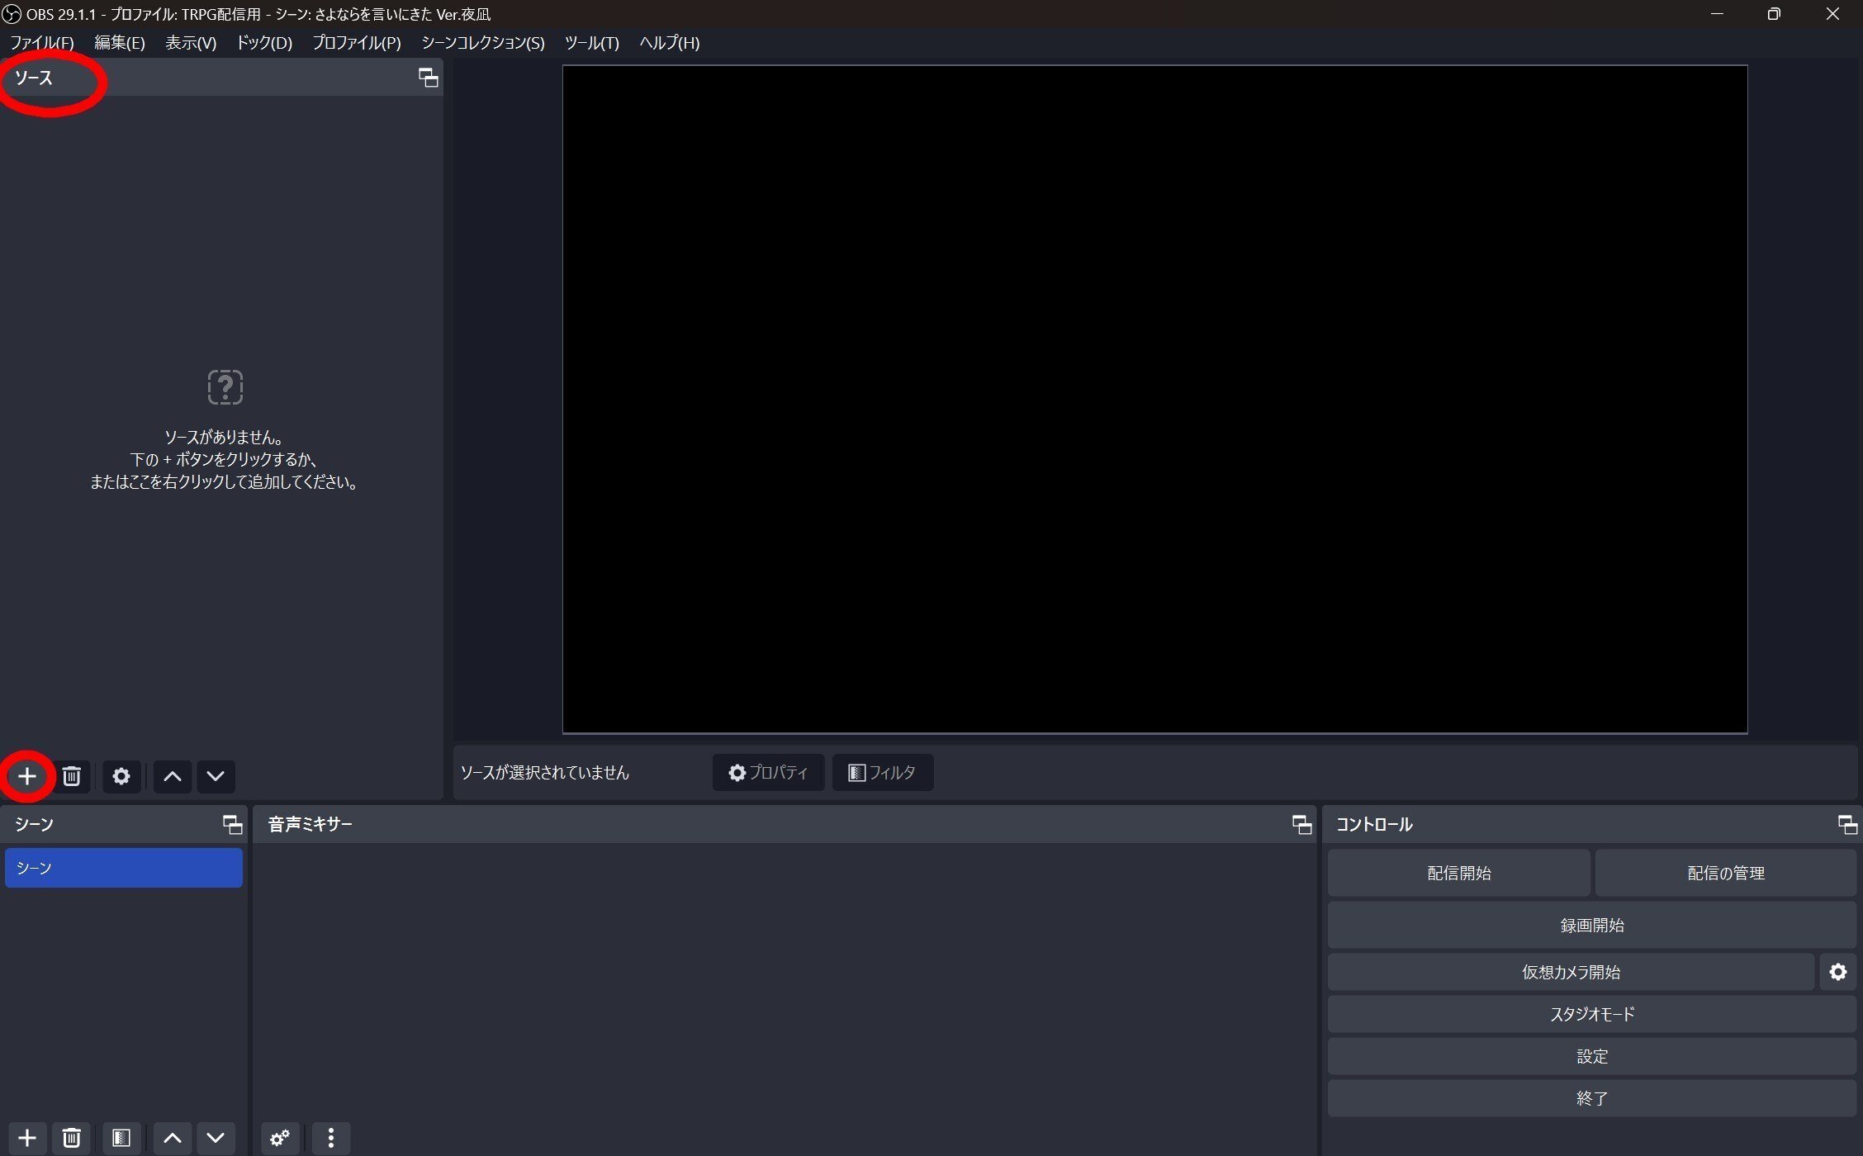Viewport: 1863px width, 1156px height.
Task: Delete the selected scene with trash icon
Action: (x=72, y=1138)
